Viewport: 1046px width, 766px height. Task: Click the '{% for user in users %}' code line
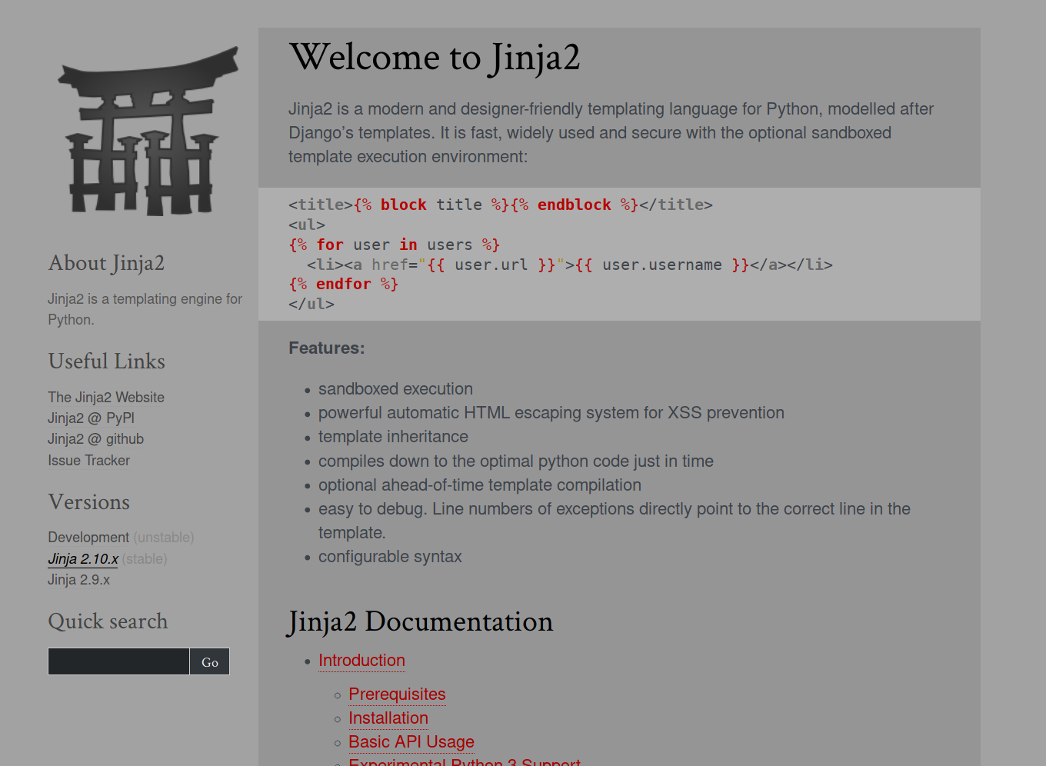pyautogui.click(x=395, y=245)
